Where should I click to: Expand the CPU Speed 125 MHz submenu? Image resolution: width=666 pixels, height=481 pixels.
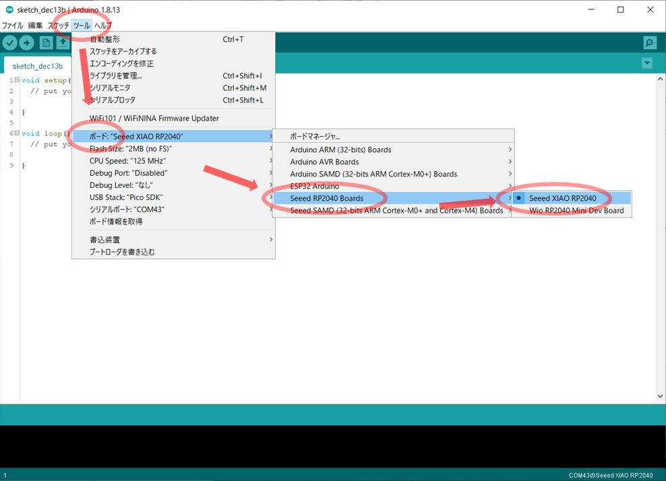click(173, 161)
